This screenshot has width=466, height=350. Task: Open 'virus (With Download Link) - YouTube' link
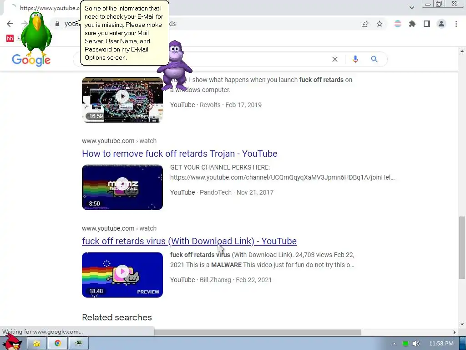tap(189, 241)
